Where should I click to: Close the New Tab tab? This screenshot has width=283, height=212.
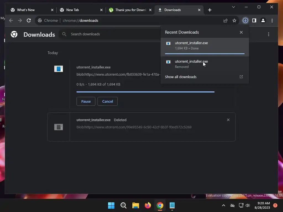(x=101, y=10)
